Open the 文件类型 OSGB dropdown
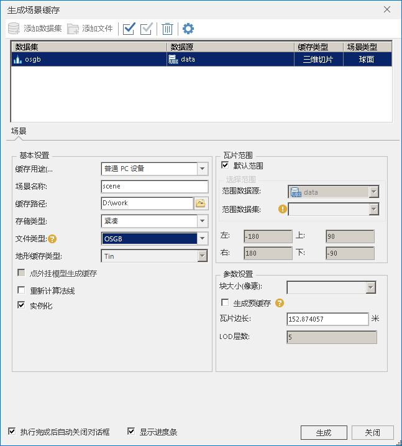 point(202,238)
